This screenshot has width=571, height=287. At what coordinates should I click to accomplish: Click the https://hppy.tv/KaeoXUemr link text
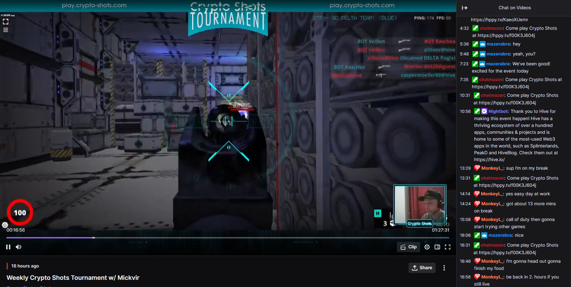[x=499, y=20]
